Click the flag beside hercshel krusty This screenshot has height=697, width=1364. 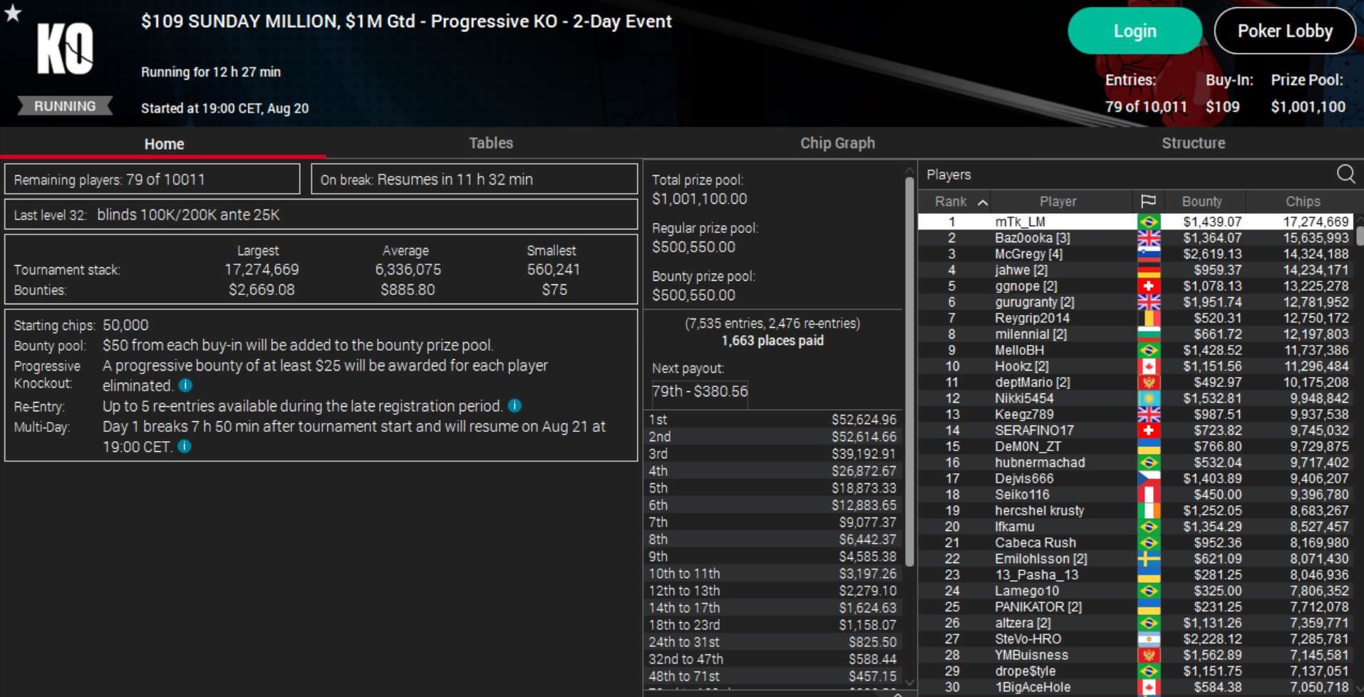coord(1149,510)
